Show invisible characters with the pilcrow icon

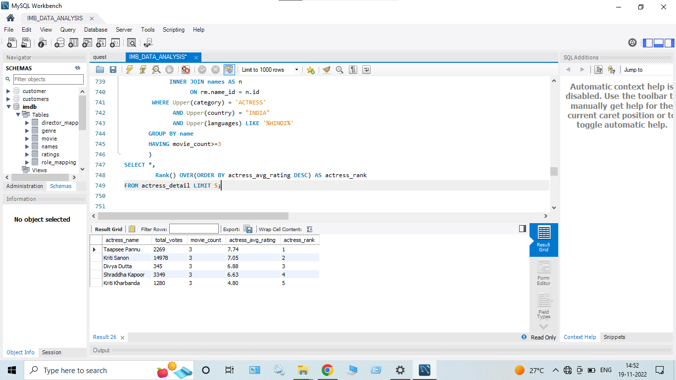pos(353,69)
